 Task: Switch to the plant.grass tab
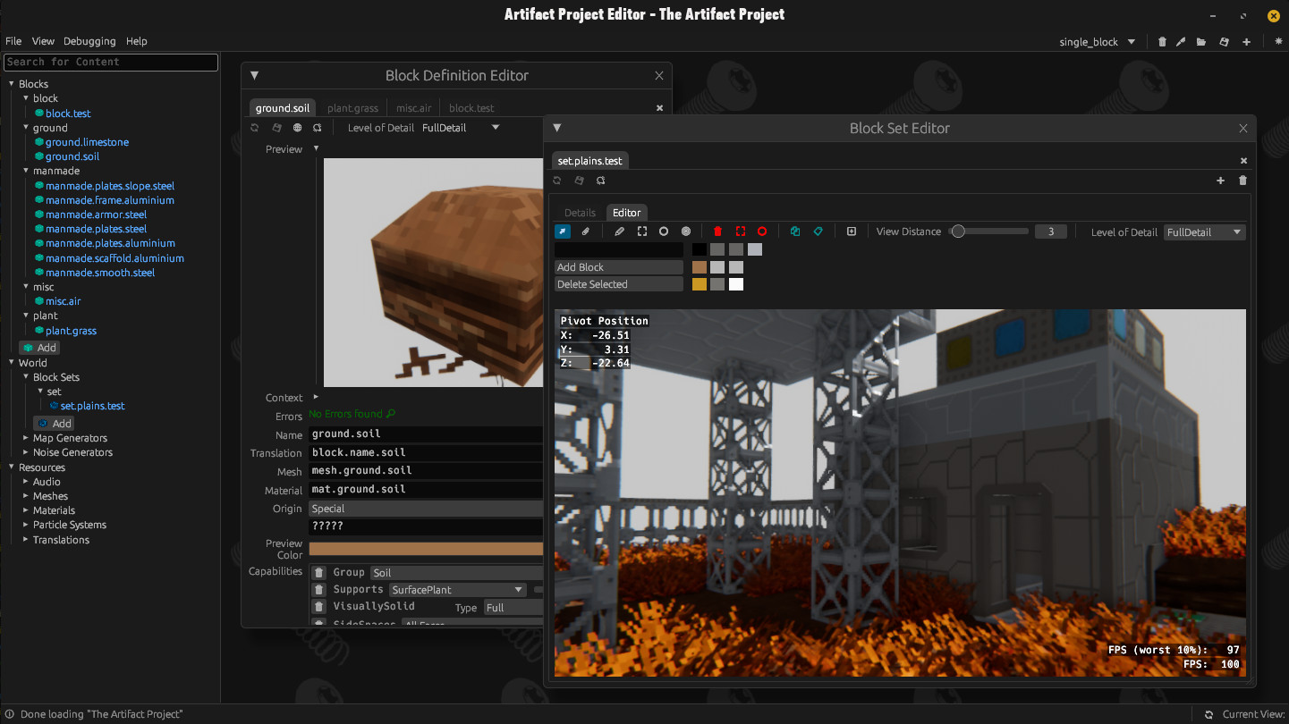[x=352, y=108]
